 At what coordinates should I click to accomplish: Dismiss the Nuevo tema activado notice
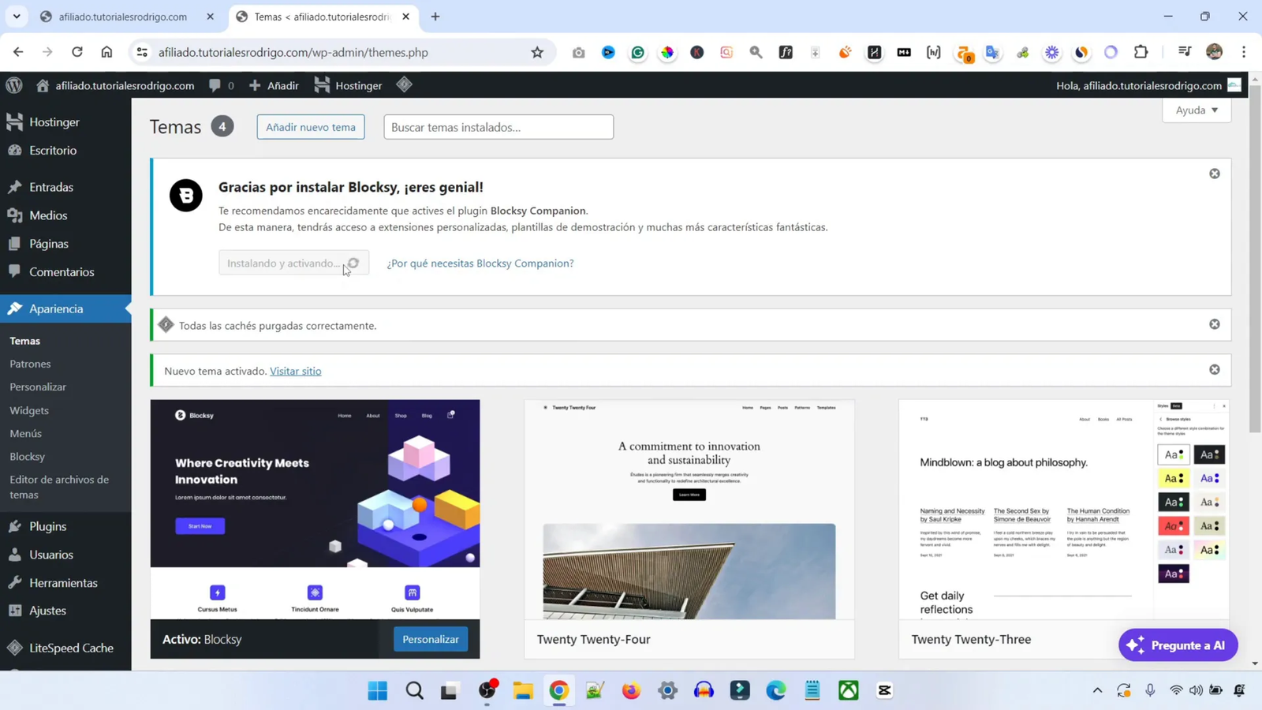click(x=1214, y=368)
